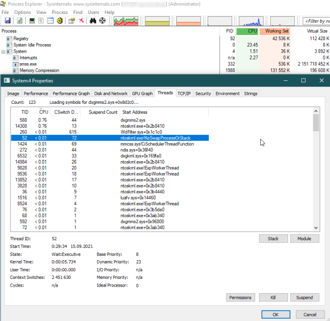Select the smss.exe process icon

coord(15,64)
